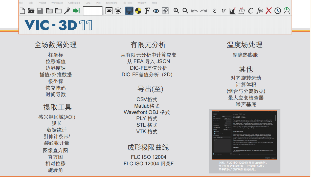Click the italic C curvature icon
This screenshot has height=177, width=311.
coord(250,11)
